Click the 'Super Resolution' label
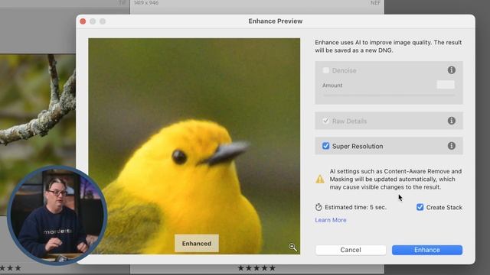Viewport: 490px width, 275px height. tap(358, 146)
